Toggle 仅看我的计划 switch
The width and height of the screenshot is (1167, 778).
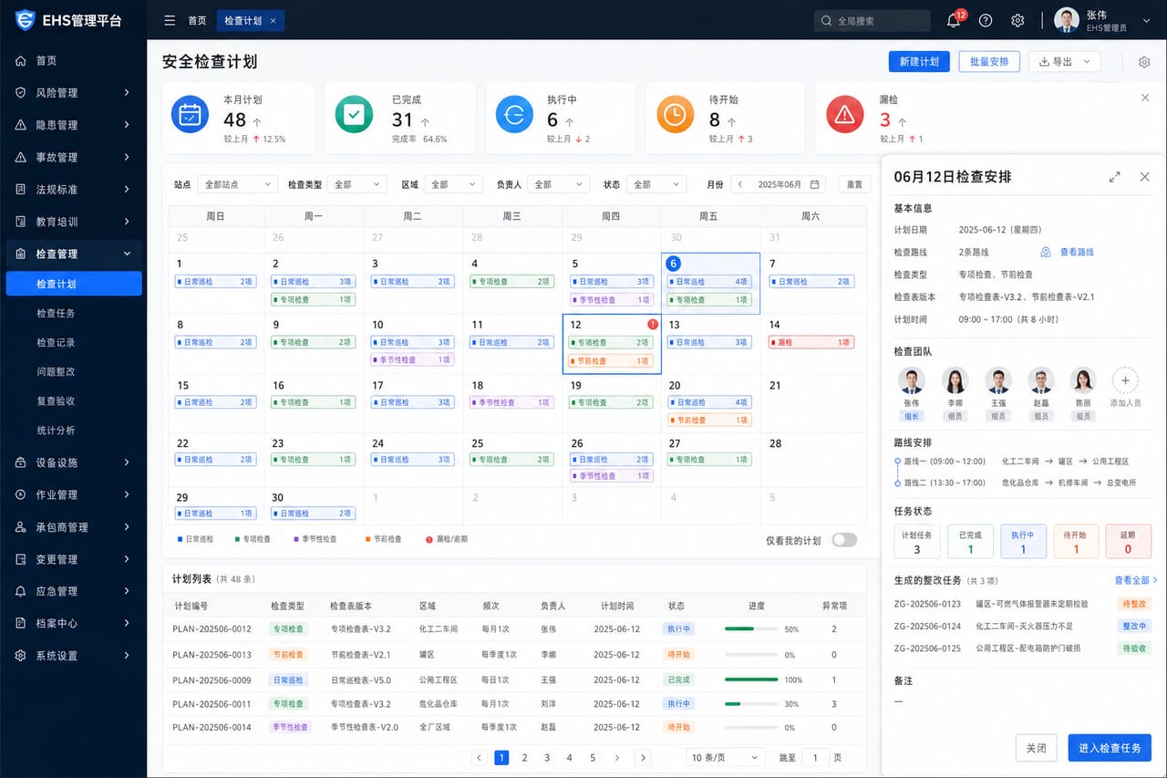[x=844, y=540]
